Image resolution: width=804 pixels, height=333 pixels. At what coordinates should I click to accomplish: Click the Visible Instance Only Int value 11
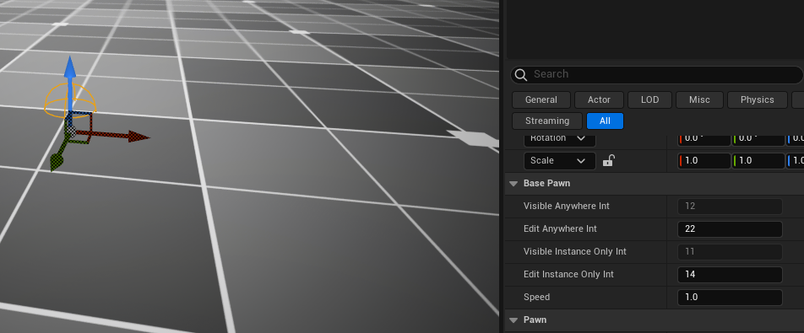730,252
